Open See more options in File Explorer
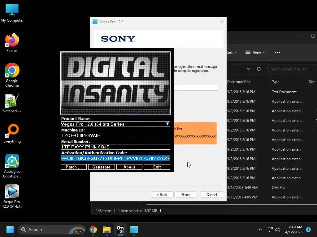Viewport: 317px width, 237px height. (x=278, y=52)
